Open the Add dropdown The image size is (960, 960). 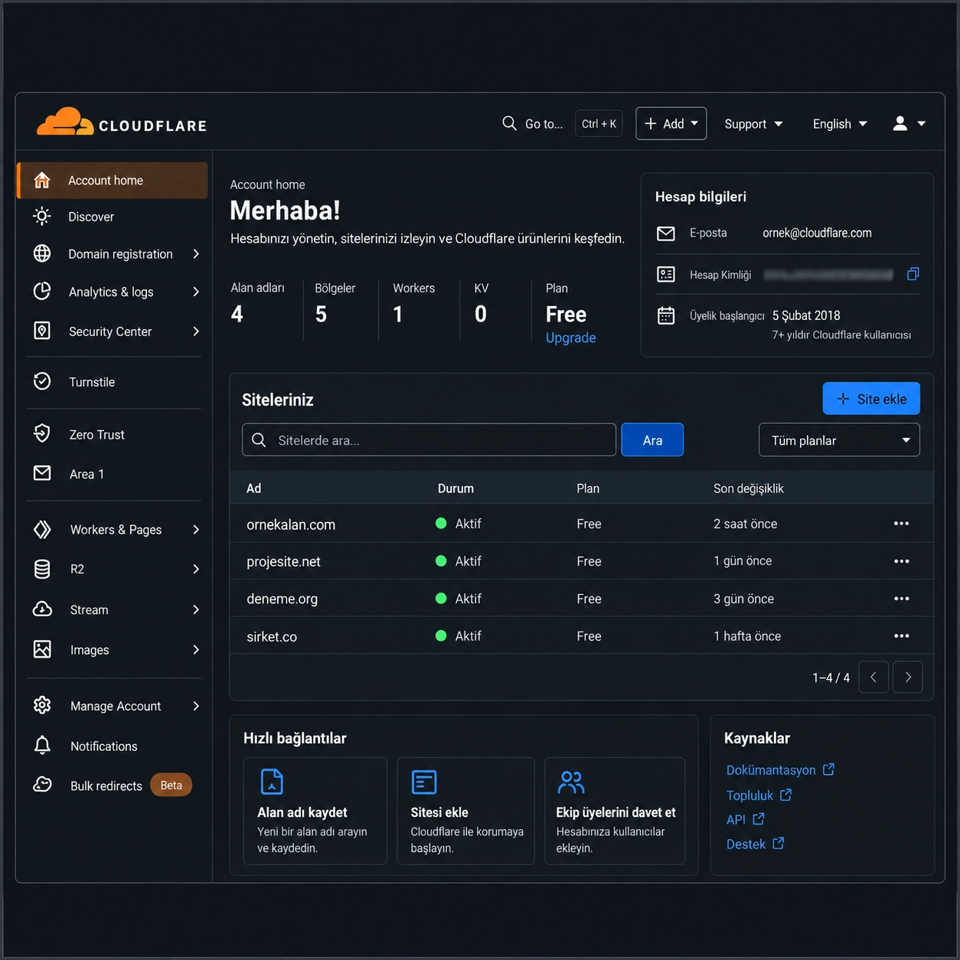tap(671, 123)
